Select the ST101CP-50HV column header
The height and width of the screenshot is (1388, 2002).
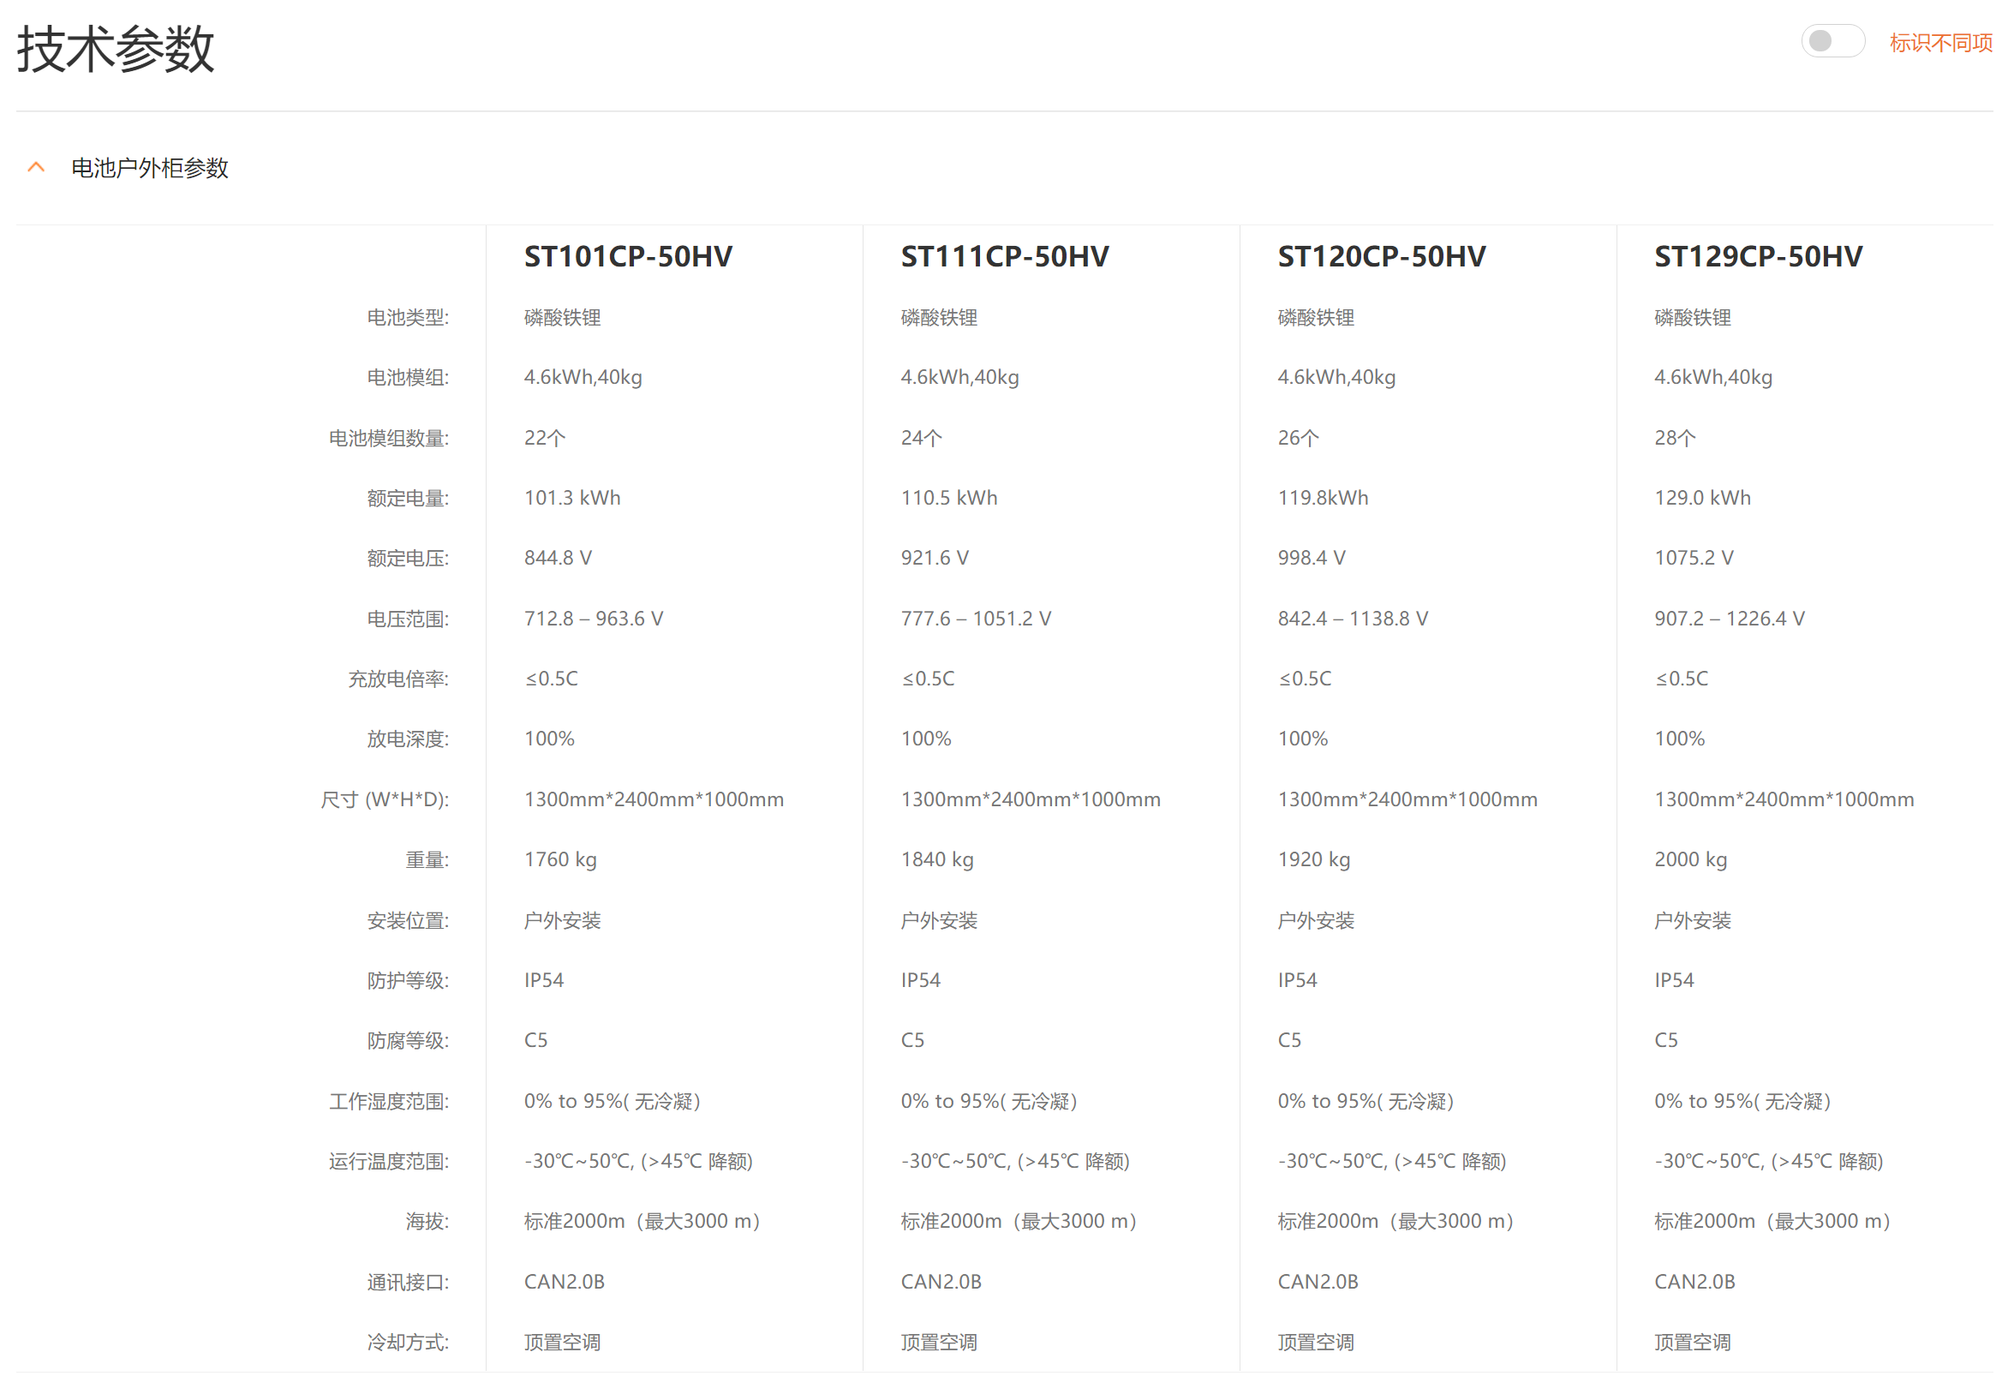pos(628,256)
